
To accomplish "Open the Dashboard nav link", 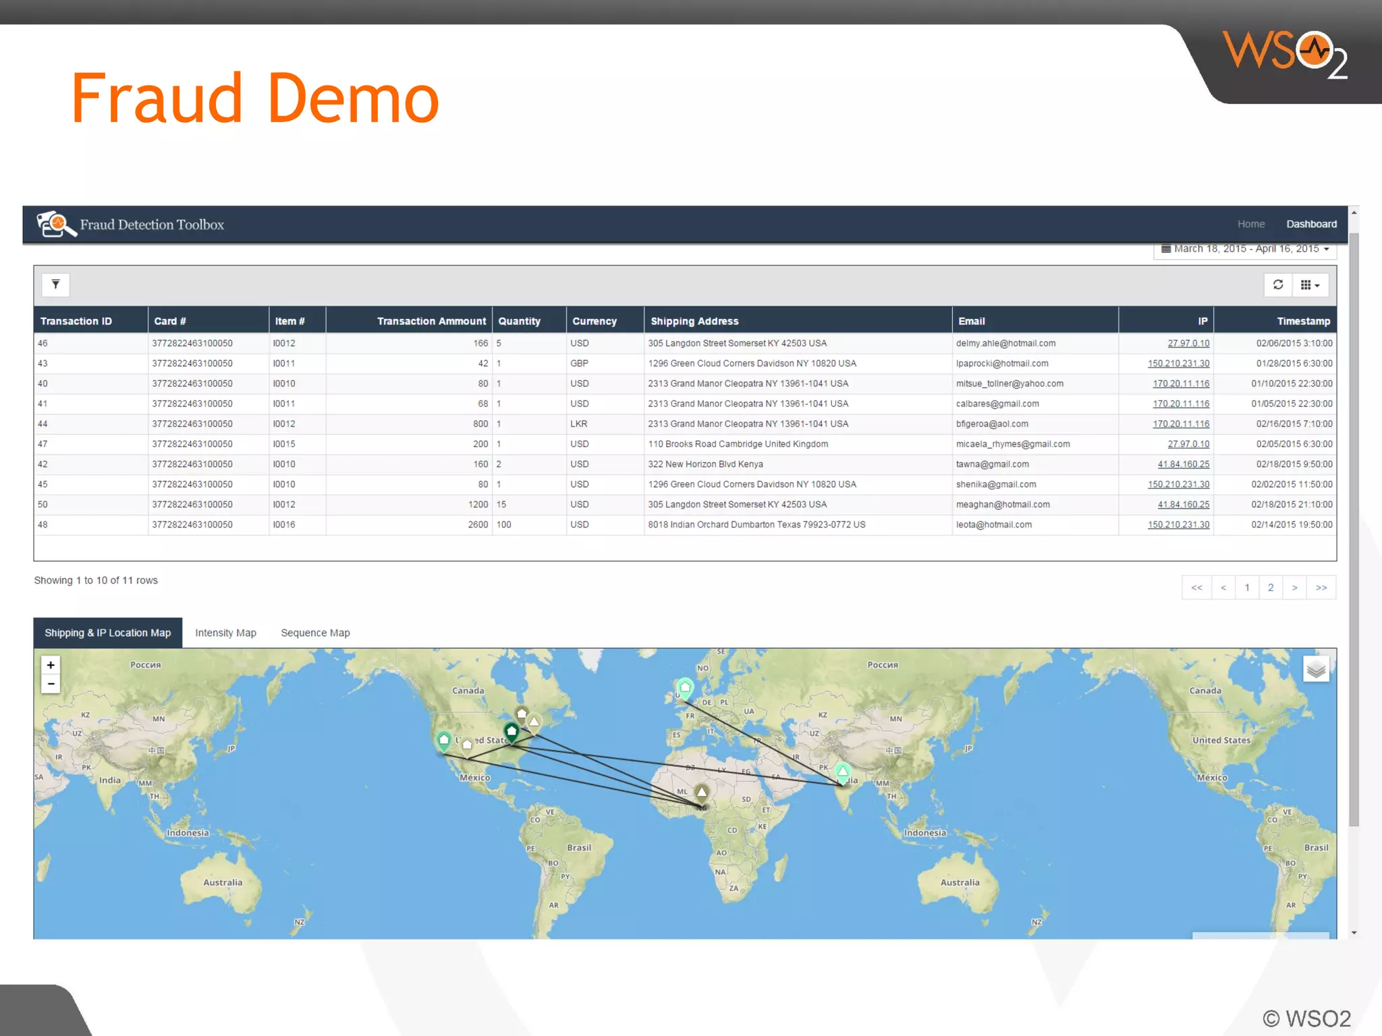I will pos(1311,224).
